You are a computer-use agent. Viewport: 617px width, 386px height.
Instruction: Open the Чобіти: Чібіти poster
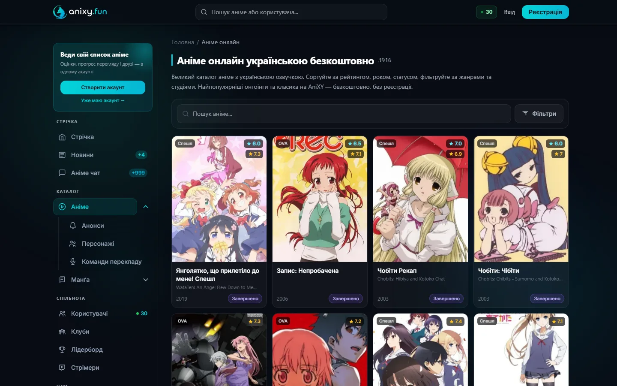tap(521, 199)
